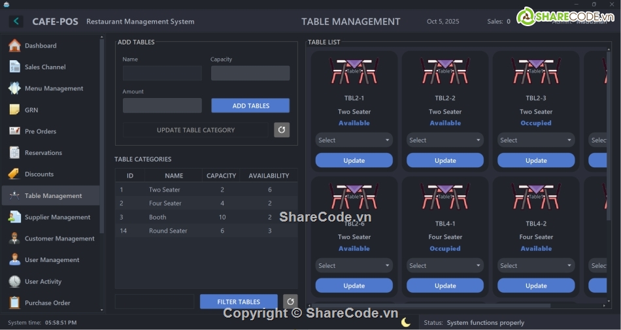Screen dimensions: 621x330
Task: Go to Supplier Management section
Action: [x=58, y=217]
